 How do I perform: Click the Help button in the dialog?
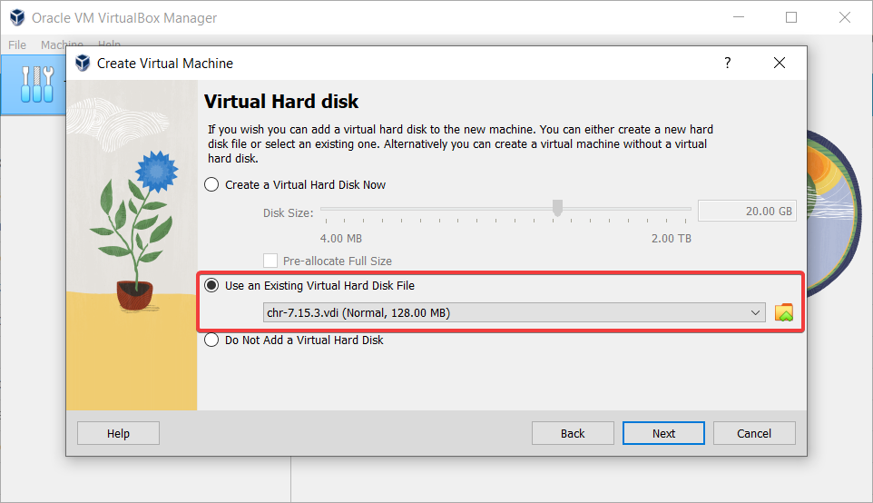[118, 433]
